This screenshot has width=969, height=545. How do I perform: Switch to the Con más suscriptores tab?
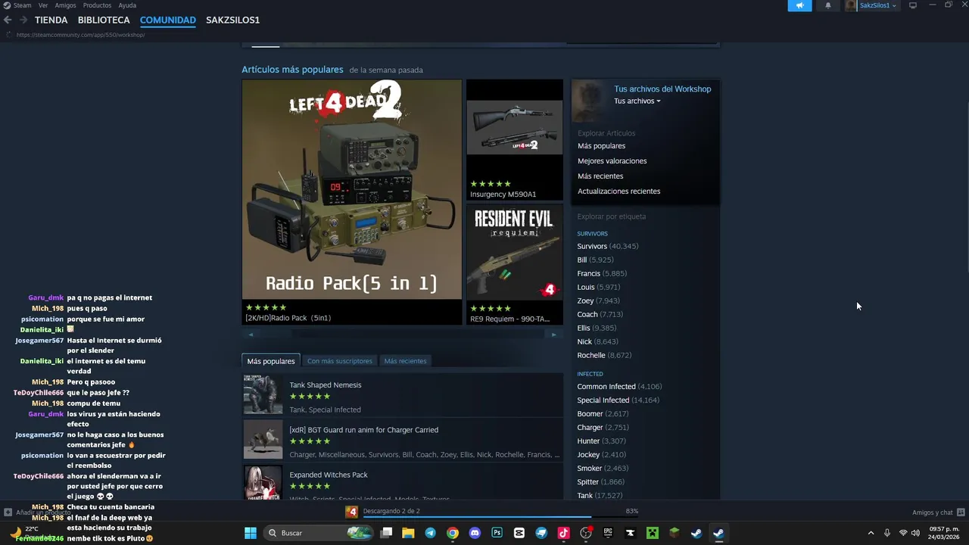(340, 361)
